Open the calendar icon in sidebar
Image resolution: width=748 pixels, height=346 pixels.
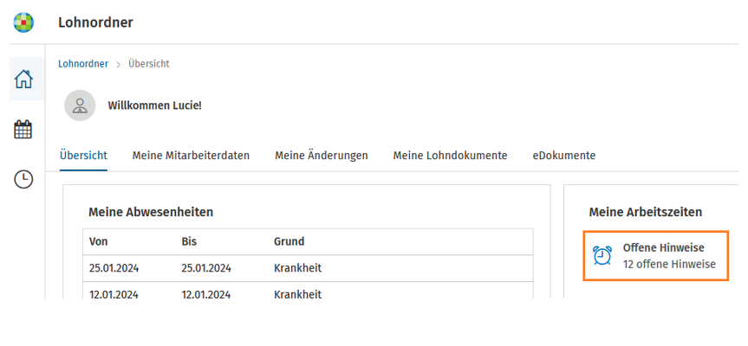point(23,130)
